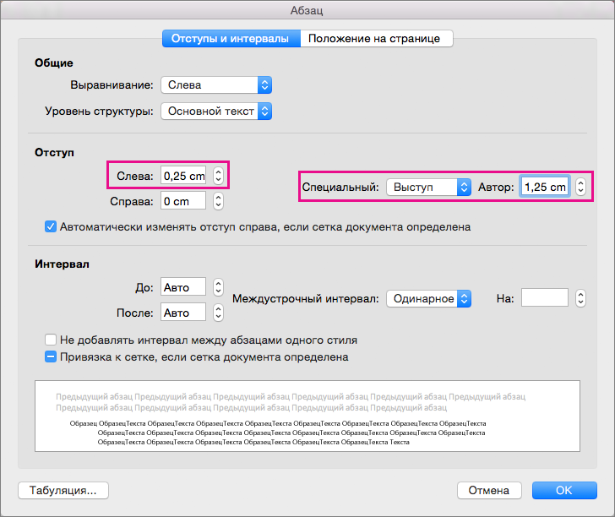Open the Уровень структуры dropdown
615x517 pixels.
[216, 111]
